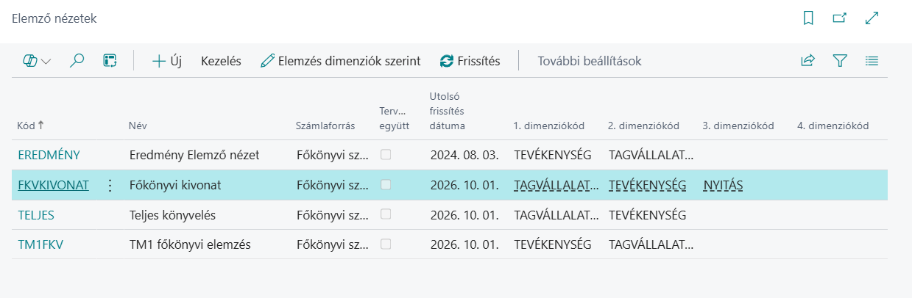Open the Kezelés menu

click(x=221, y=62)
